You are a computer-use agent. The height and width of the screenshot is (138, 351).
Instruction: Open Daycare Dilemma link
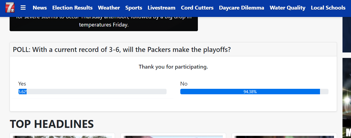tap(242, 8)
